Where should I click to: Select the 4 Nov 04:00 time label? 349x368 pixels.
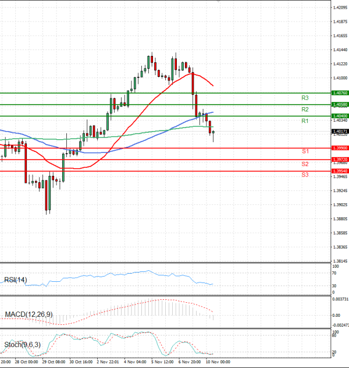click(x=136, y=361)
